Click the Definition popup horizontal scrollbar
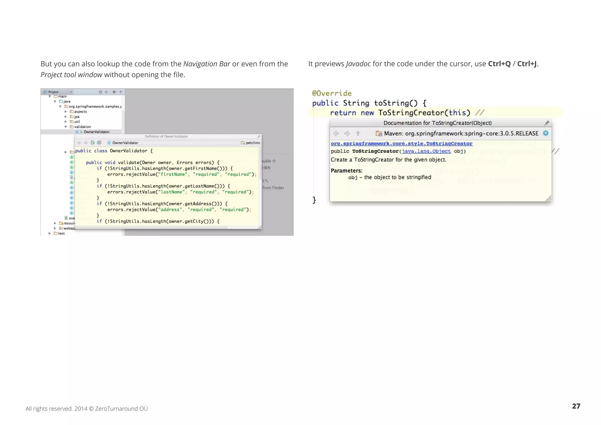The width and height of the screenshot is (601, 425). pyautogui.click(x=151, y=227)
